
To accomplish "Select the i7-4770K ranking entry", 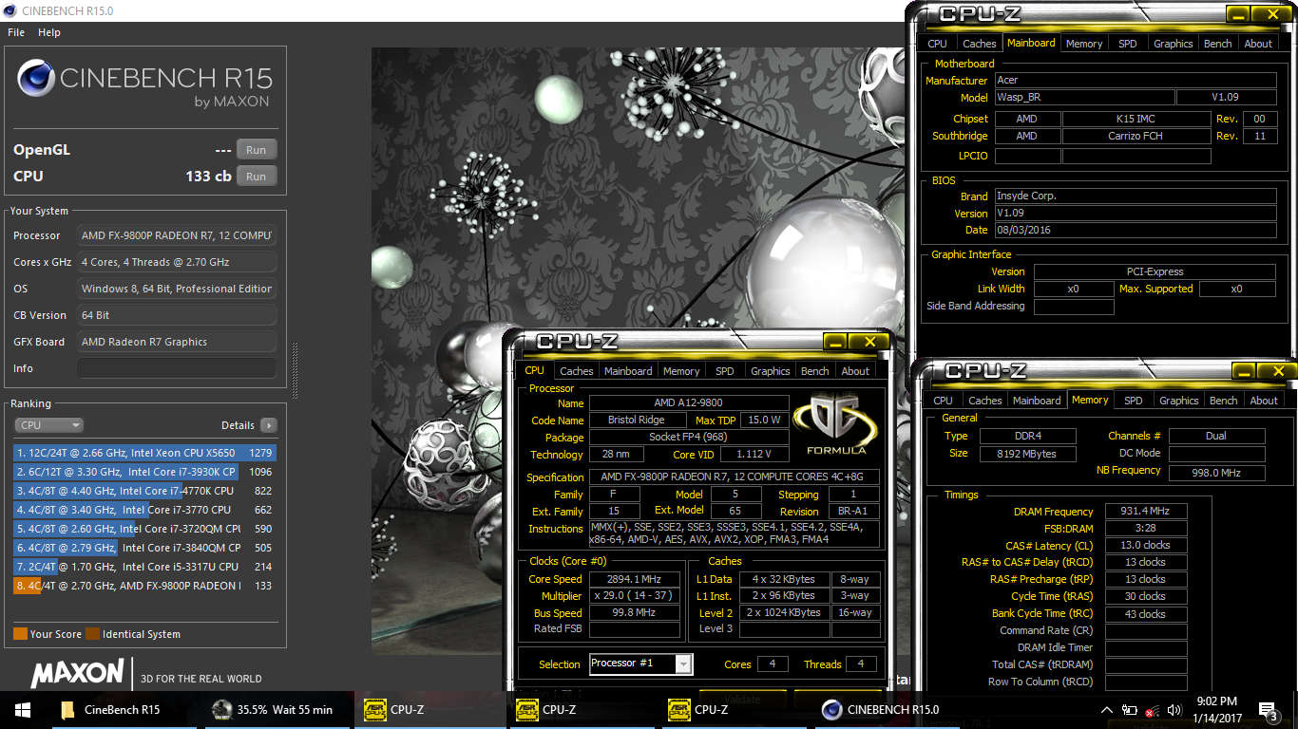I will coord(144,491).
